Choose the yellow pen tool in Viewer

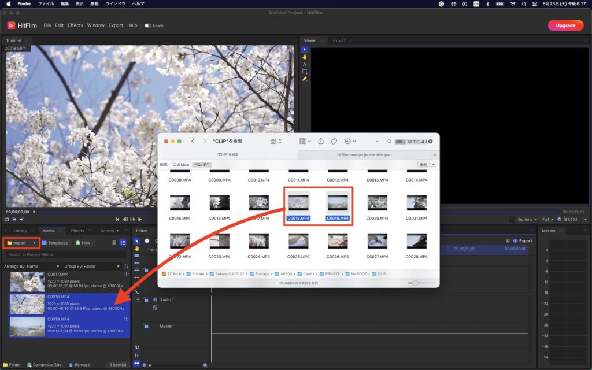coord(305,79)
